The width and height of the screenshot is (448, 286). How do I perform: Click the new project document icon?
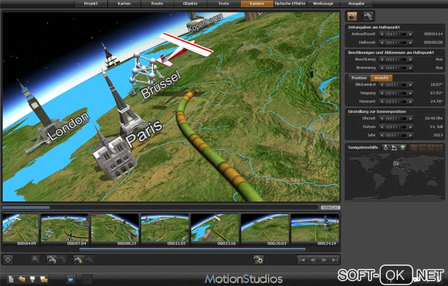11,279
